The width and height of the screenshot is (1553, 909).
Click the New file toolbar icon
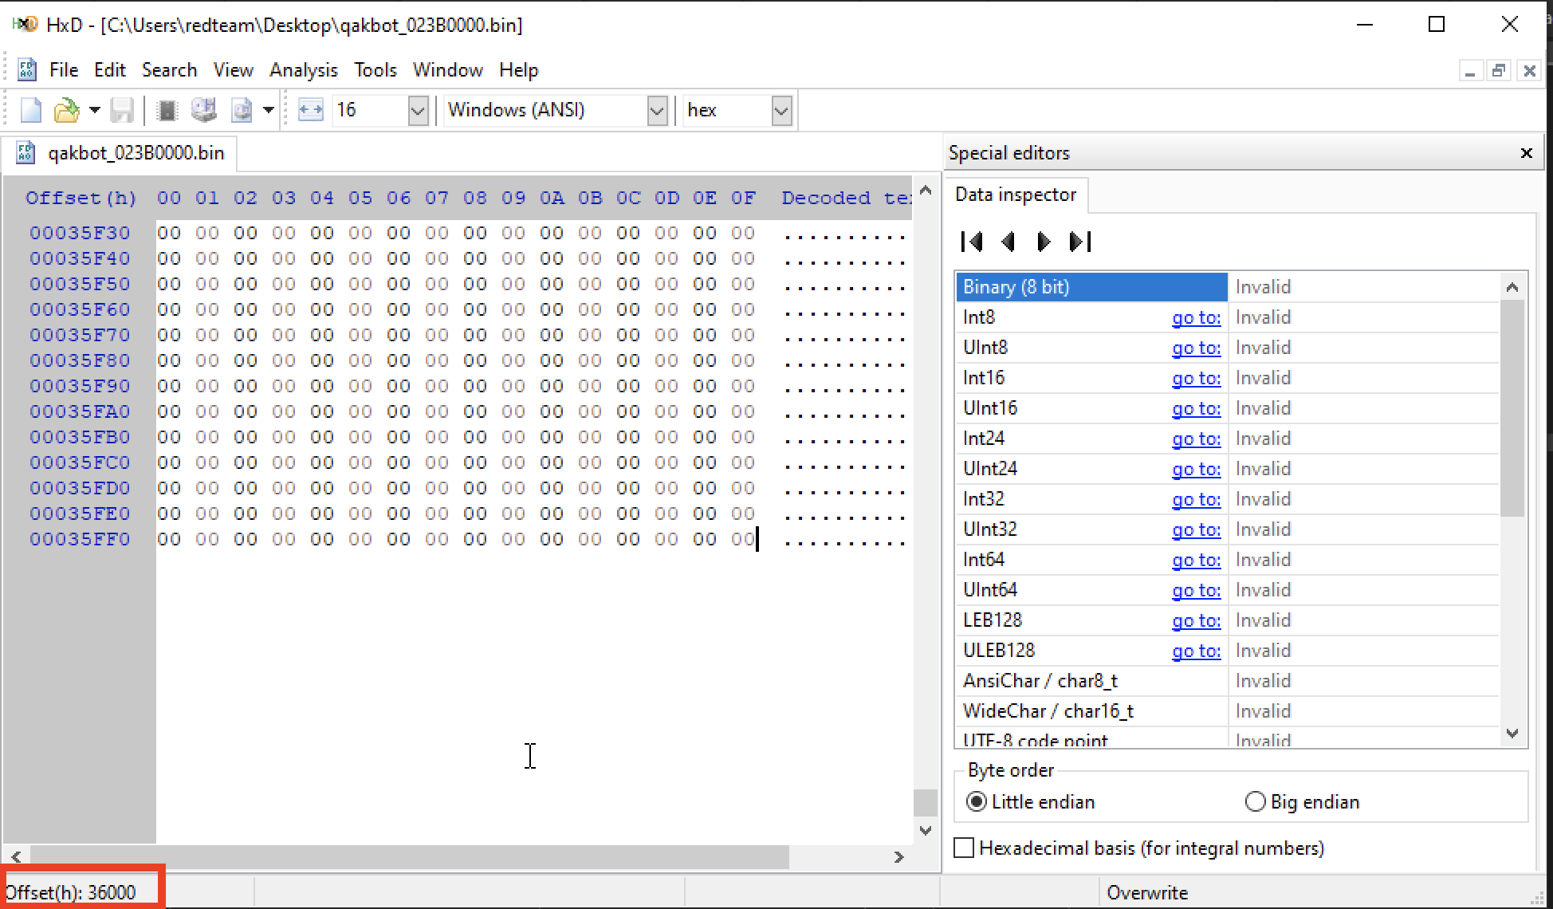(30, 110)
